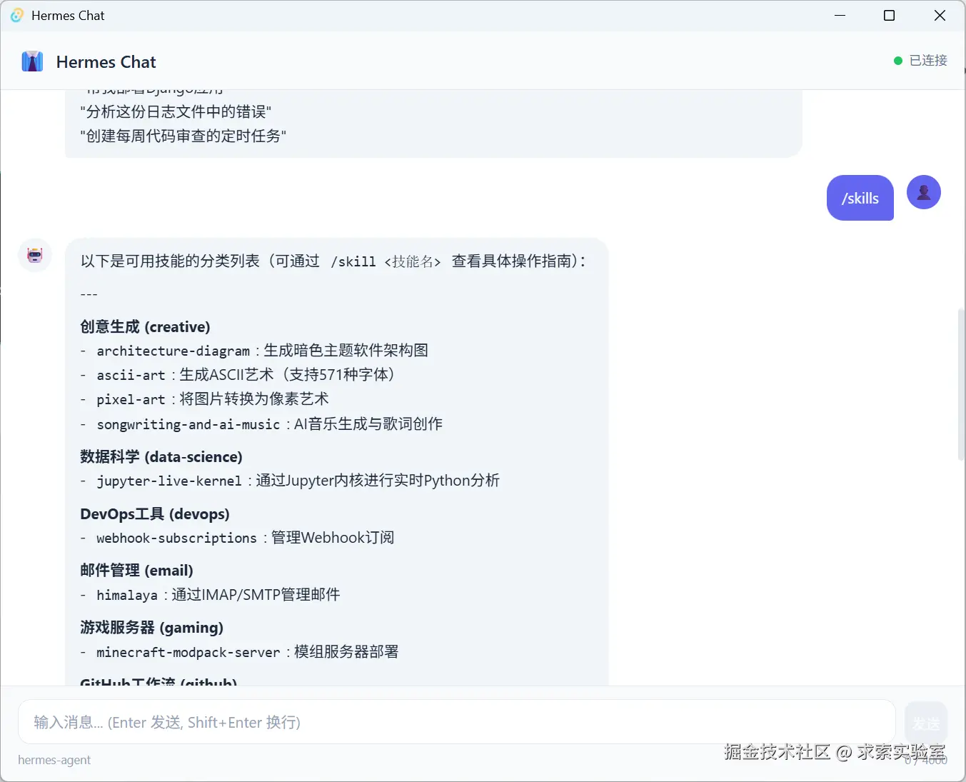Click the webhook-subscriptions skill line
Image resolution: width=966 pixels, height=782 pixels.
tap(238, 538)
